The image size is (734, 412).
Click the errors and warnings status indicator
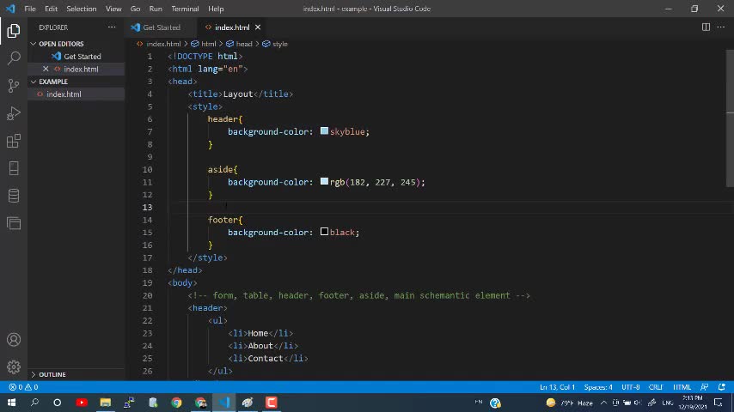click(23, 387)
